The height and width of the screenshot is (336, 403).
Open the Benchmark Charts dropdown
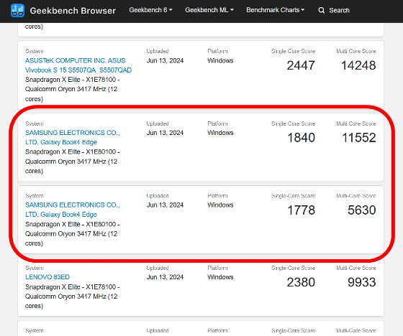[275, 10]
